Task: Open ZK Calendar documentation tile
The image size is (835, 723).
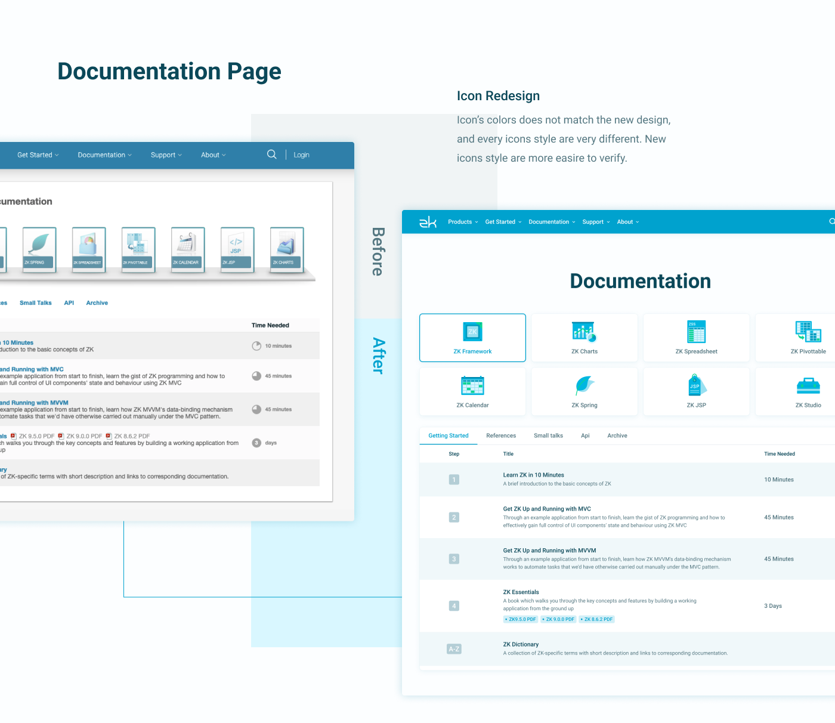Action: 472,391
